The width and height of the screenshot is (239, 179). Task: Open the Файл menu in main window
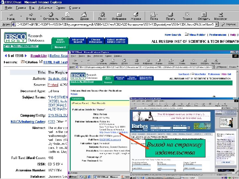click(x=8, y=8)
